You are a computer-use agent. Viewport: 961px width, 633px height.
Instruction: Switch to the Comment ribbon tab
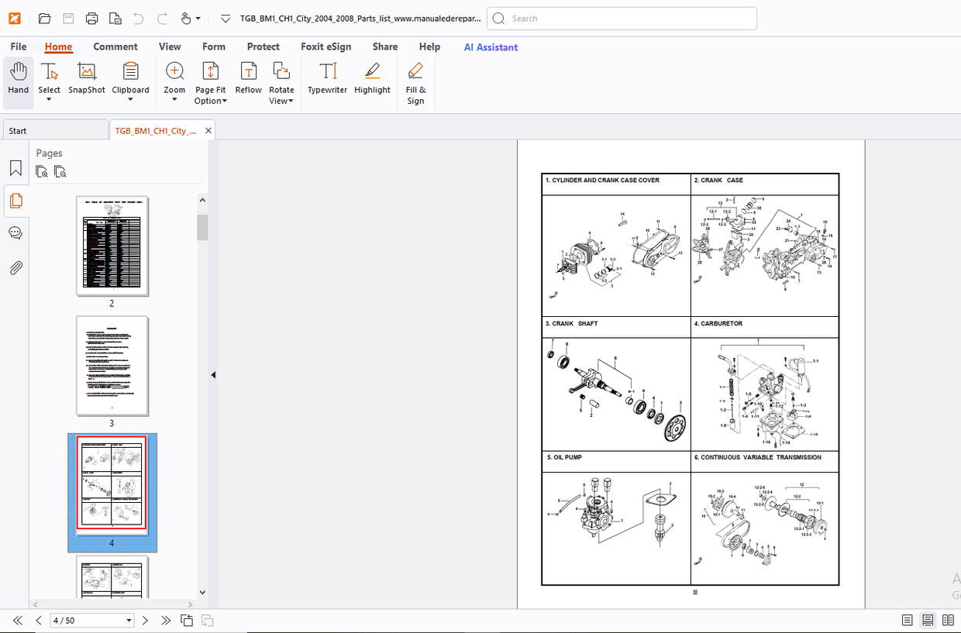[115, 46]
